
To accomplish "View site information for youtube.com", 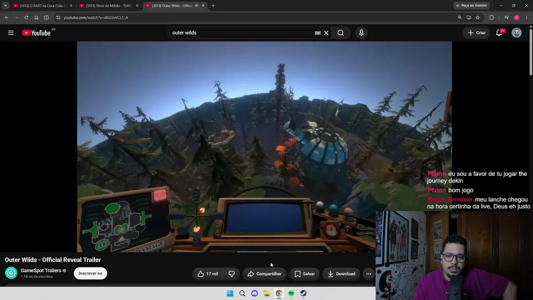I will click(58, 17).
